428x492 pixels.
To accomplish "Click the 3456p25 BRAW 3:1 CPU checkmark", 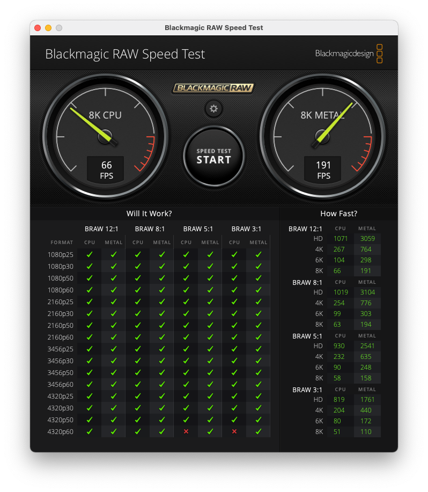I will coord(234,349).
